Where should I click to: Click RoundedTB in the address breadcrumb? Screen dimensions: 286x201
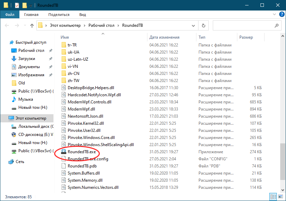132,25
